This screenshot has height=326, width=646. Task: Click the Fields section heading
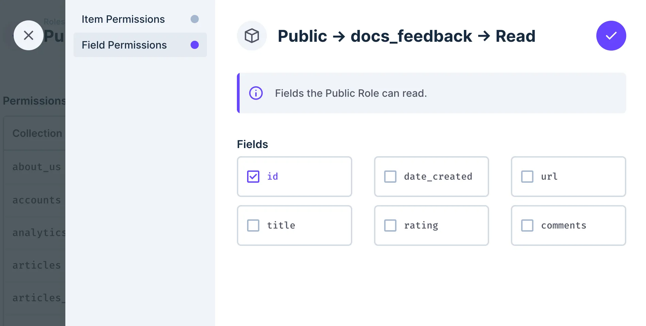click(x=252, y=144)
